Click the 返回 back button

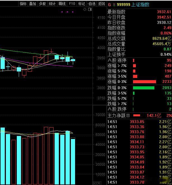(x=101, y=4)
